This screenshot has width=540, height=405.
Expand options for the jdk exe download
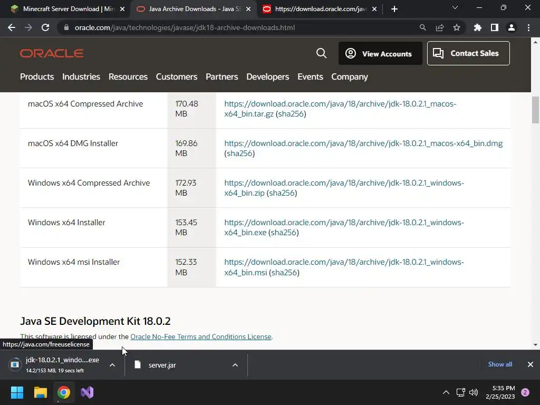pyautogui.click(x=112, y=365)
